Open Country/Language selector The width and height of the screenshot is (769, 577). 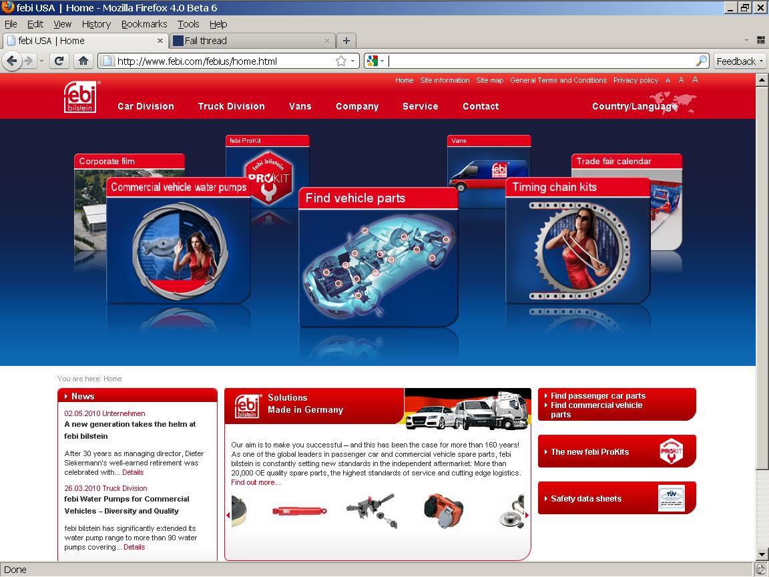(x=634, y=106)
